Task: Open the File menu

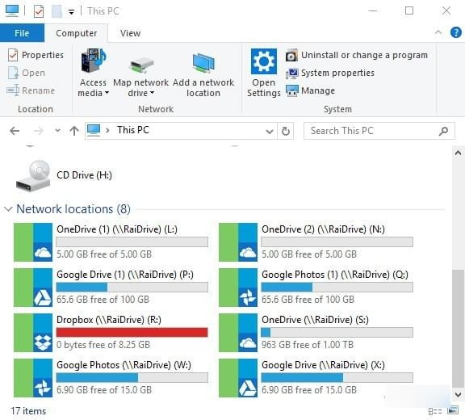Action: (x=22, y=33)
